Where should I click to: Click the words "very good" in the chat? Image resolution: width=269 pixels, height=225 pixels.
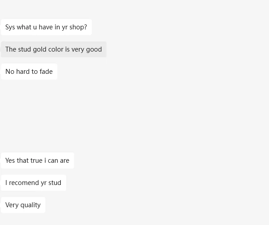point(87,49)
